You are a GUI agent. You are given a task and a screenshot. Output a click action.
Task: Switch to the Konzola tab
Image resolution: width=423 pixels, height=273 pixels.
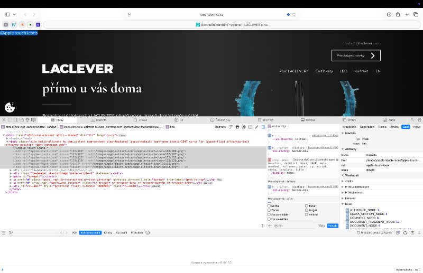click(x=101, y=120)
